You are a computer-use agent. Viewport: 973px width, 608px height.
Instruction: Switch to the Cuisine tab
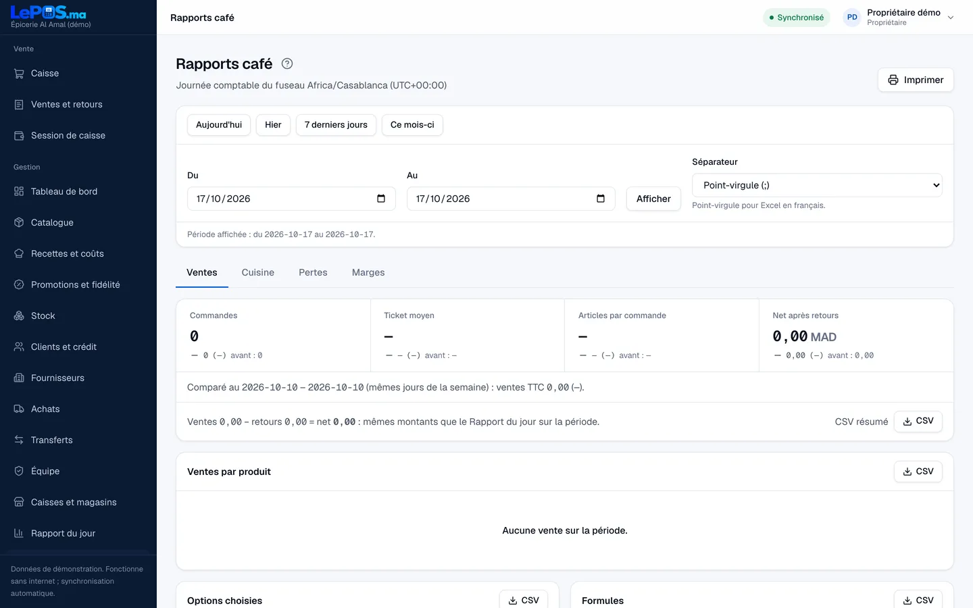pyautogui.click(x=258, y=272)
